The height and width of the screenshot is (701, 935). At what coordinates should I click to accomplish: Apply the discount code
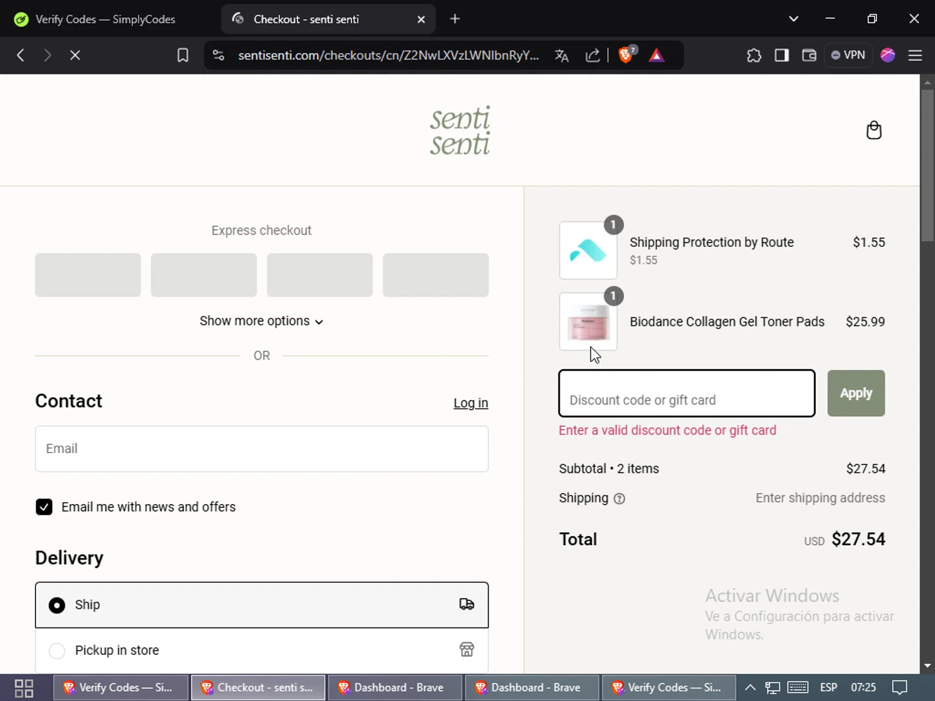tap(856, 393)
